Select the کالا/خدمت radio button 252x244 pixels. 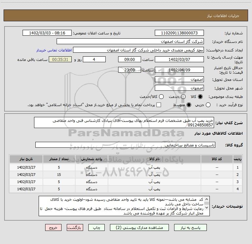pos(161,97)
